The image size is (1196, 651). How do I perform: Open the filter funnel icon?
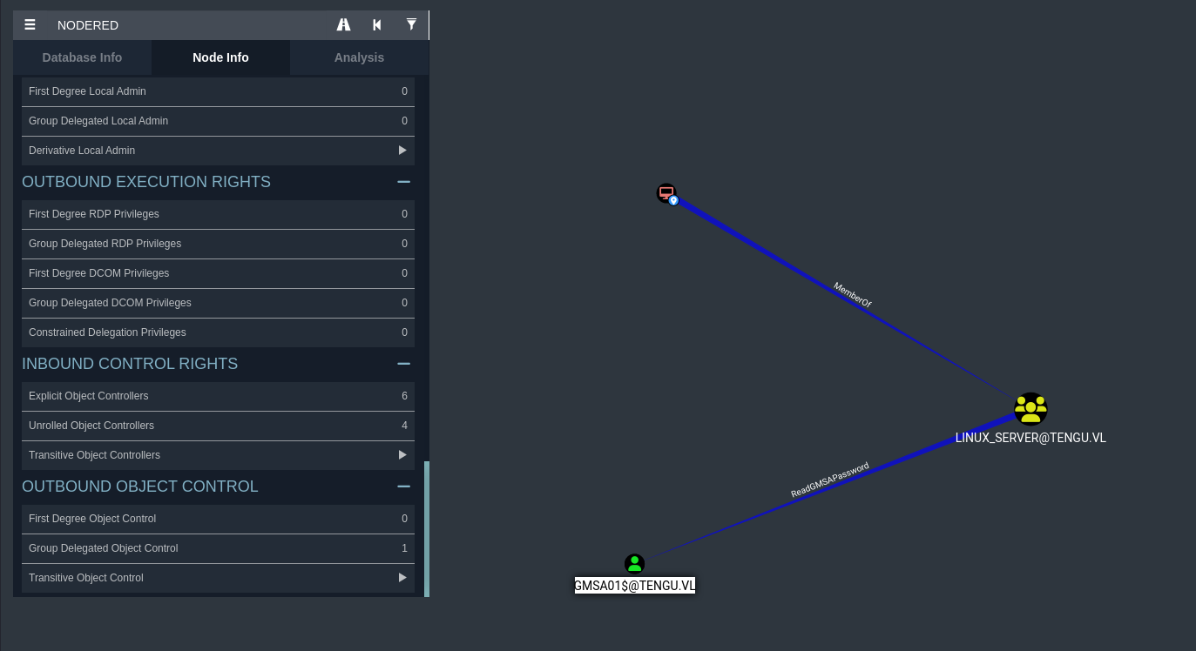[411, 25]
